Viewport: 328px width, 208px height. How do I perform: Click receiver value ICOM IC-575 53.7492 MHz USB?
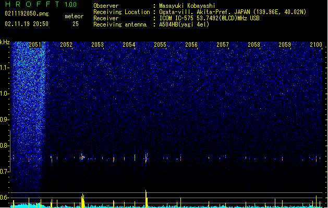(209, 18)
